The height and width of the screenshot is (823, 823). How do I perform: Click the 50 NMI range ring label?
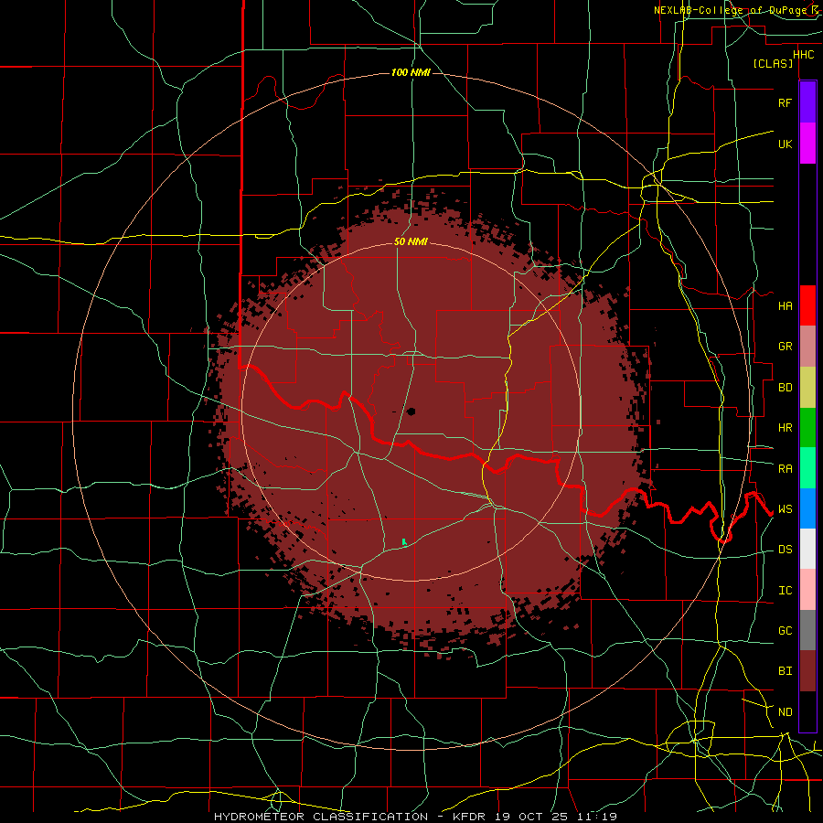pyautogui.click(x=411, y=241)
